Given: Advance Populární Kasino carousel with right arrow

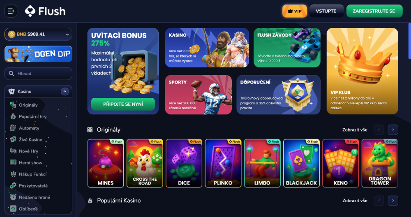Looking at the screenshot, I should click(x=393, y=201).
